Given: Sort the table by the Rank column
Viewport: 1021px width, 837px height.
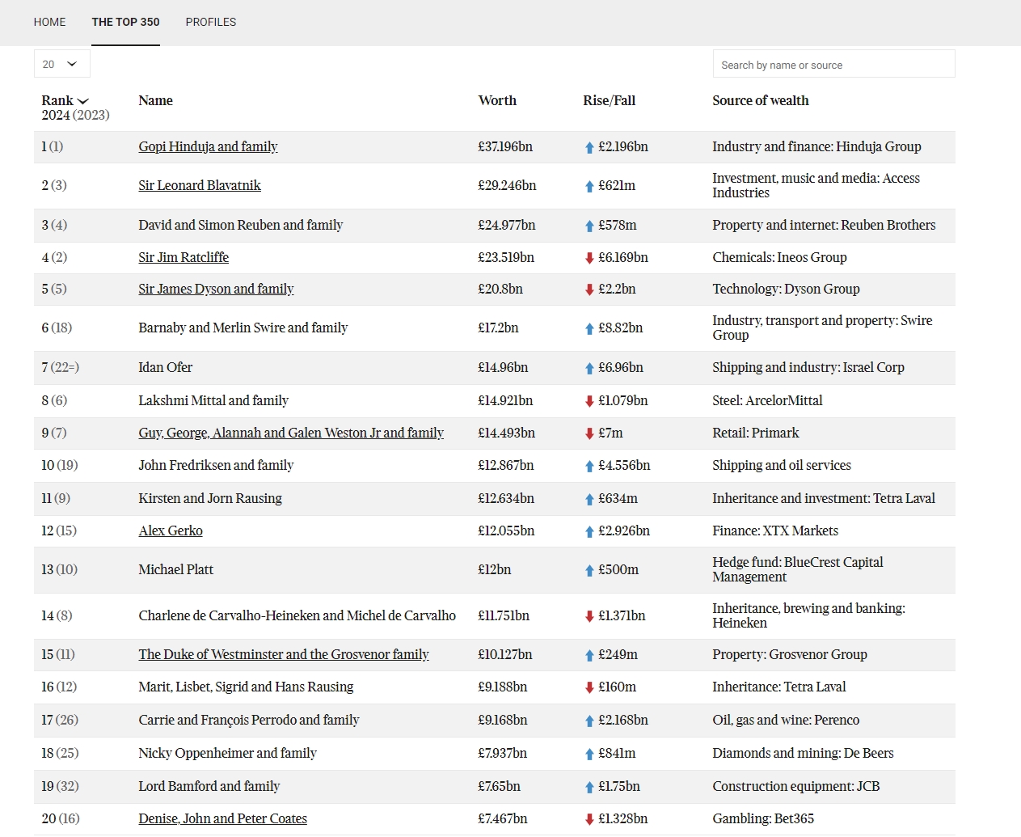Looking at the screenshot, I should coord(65,100).
